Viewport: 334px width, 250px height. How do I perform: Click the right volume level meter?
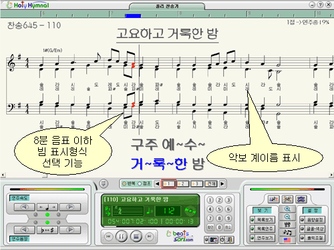[287, 189]
